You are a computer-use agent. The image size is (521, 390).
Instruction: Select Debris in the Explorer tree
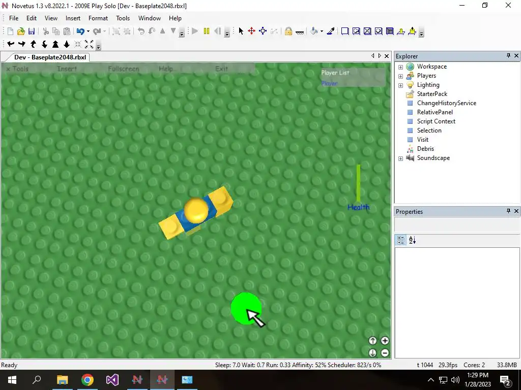pyautogui.click(x=425, y=149)
